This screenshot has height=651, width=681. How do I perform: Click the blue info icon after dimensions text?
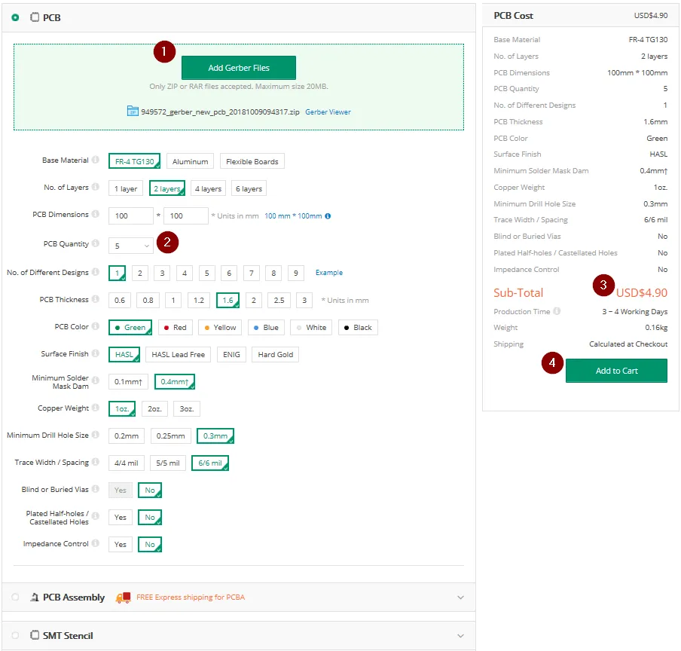pos(328,216)
